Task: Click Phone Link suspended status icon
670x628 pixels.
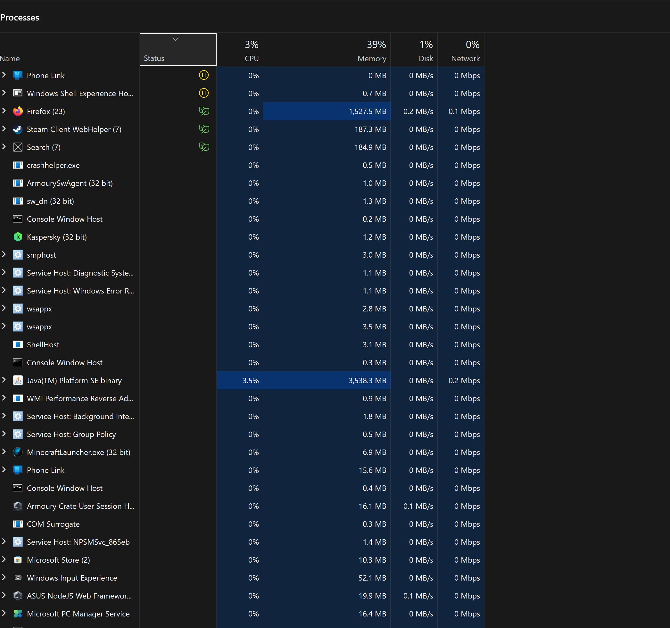Action: (x=203, y=75)
